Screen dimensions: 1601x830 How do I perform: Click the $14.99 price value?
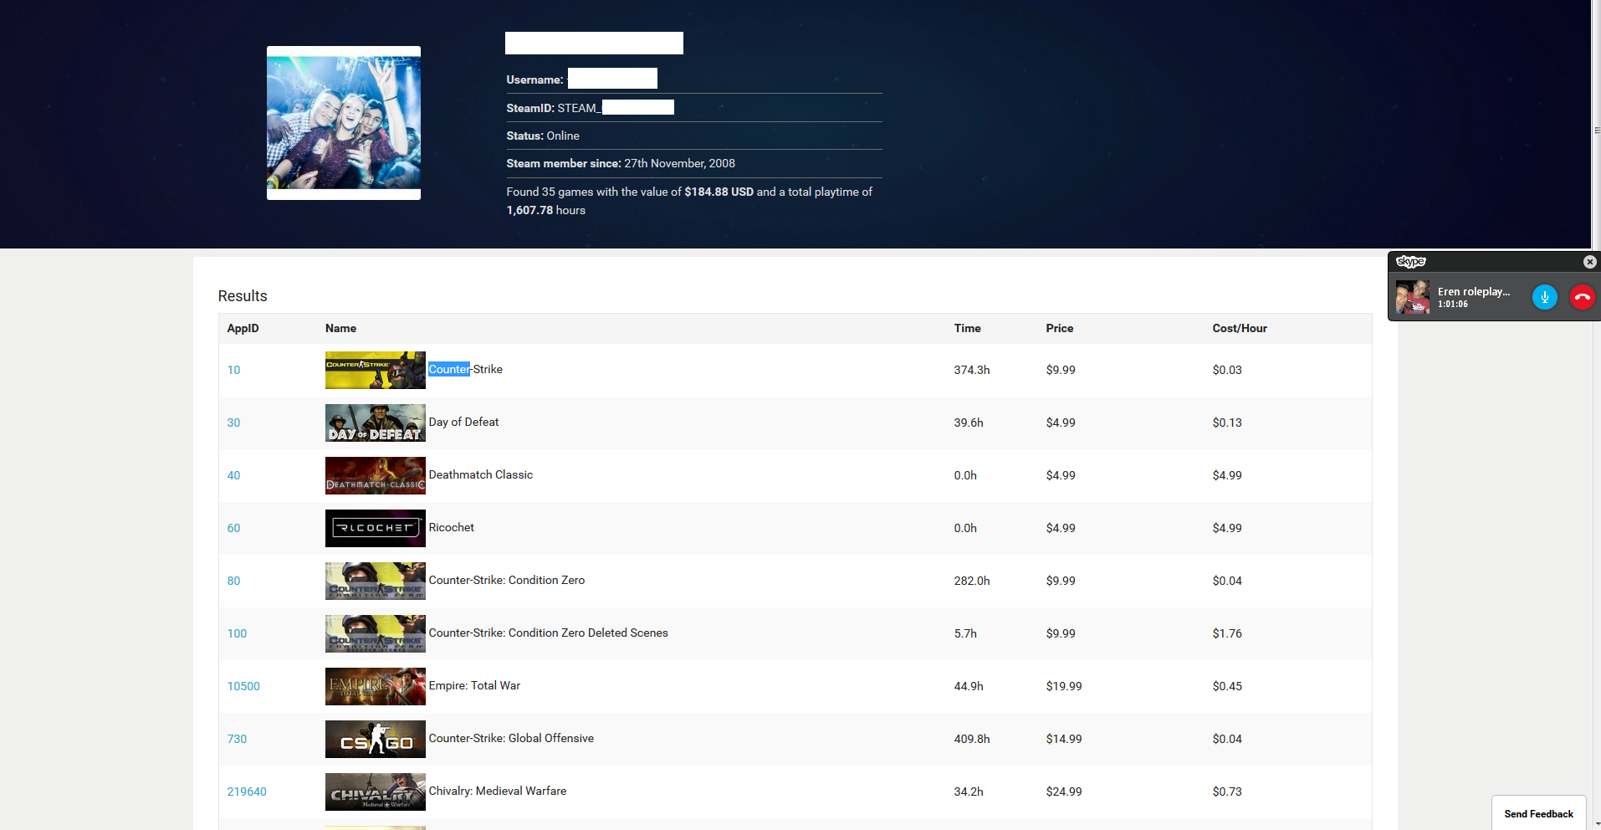[1064, 739]
